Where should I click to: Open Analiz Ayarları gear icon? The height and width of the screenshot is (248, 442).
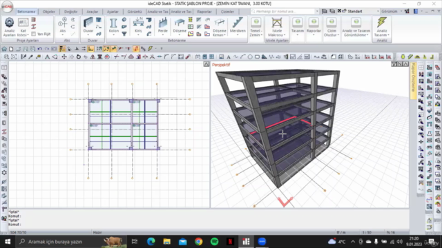point(9,27)
